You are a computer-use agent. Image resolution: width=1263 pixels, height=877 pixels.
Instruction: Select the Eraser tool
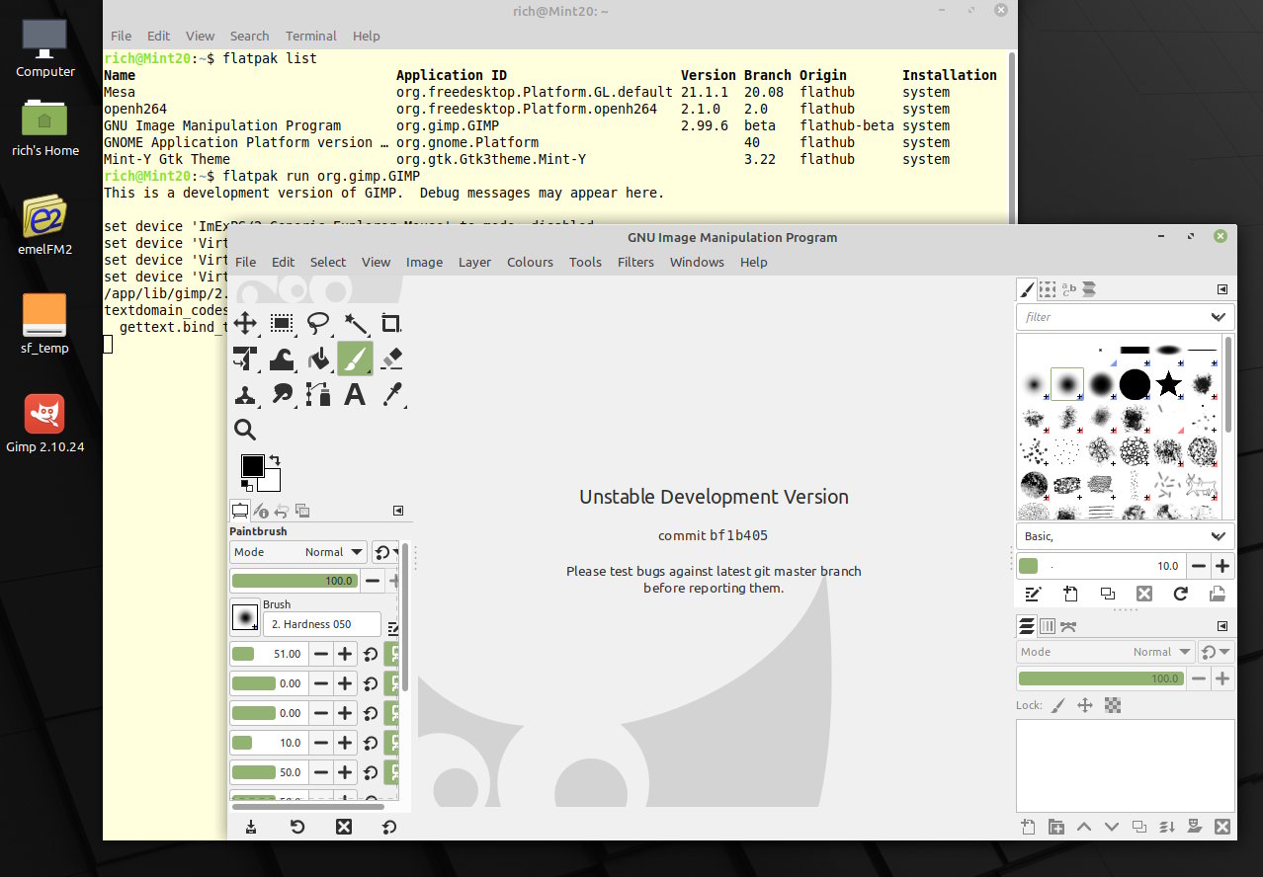click(391, 359)
